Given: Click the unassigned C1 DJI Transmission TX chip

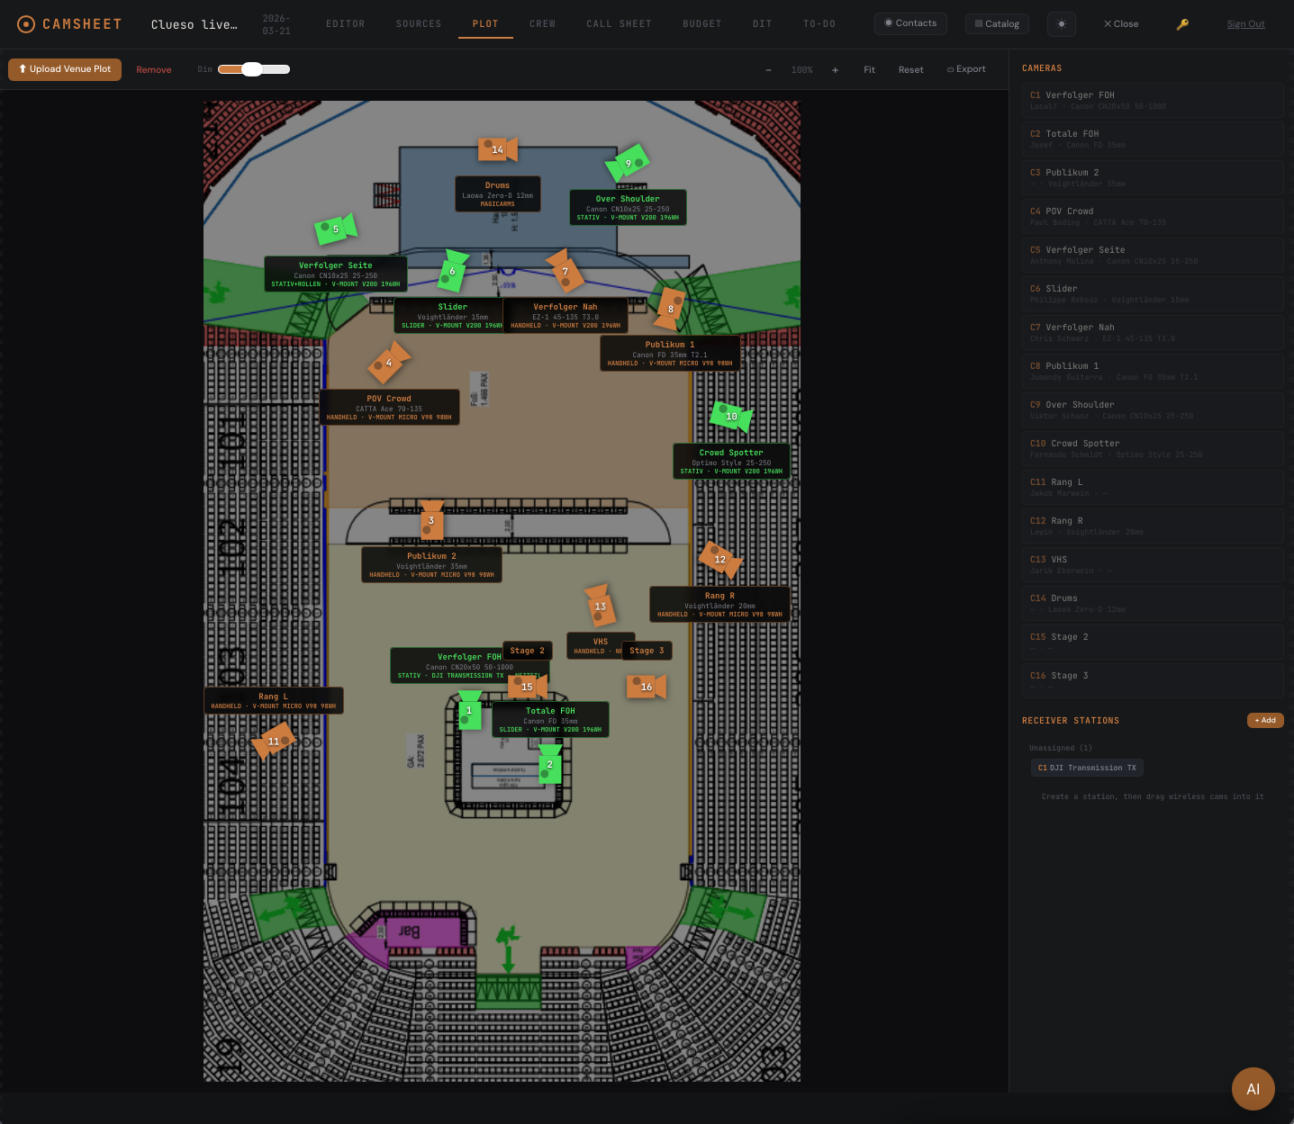Looking at the screenshot, I should (1087, 767).
